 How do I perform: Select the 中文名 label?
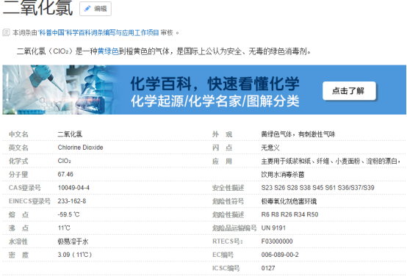click(x=18, y=134)
